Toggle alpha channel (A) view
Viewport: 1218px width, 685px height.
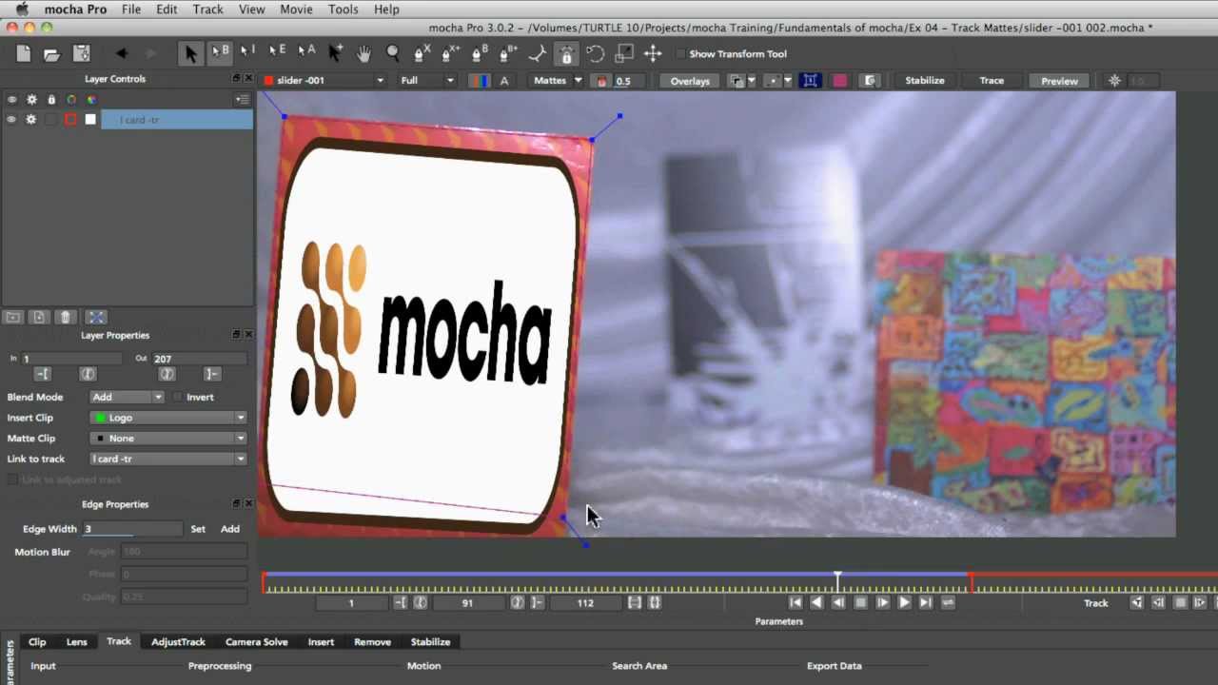(504, 81)
